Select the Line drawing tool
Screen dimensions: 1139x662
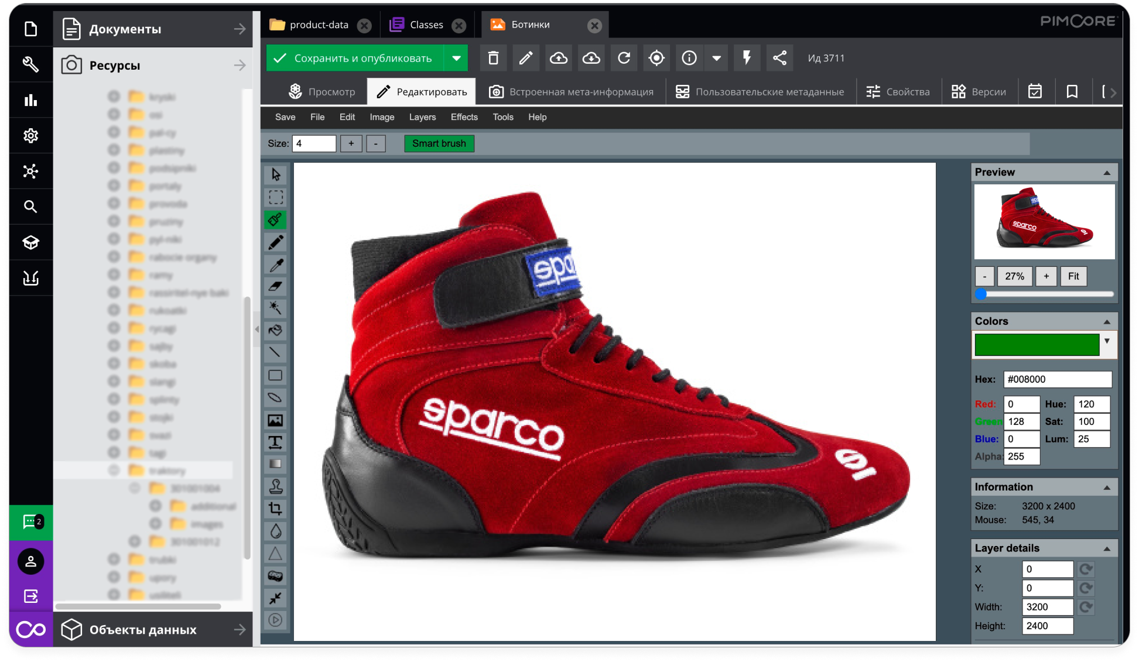tap(276, 352)
